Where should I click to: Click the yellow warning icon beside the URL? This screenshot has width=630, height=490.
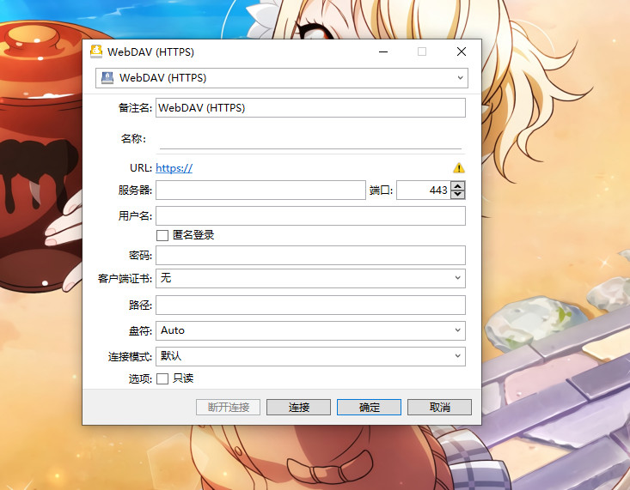pyautogui.click(x=459, y=167)
